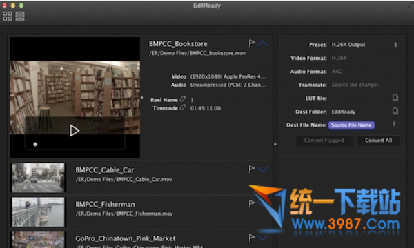Browse for LUT file icon
414x248 pixels.
[x=395, y=98]
